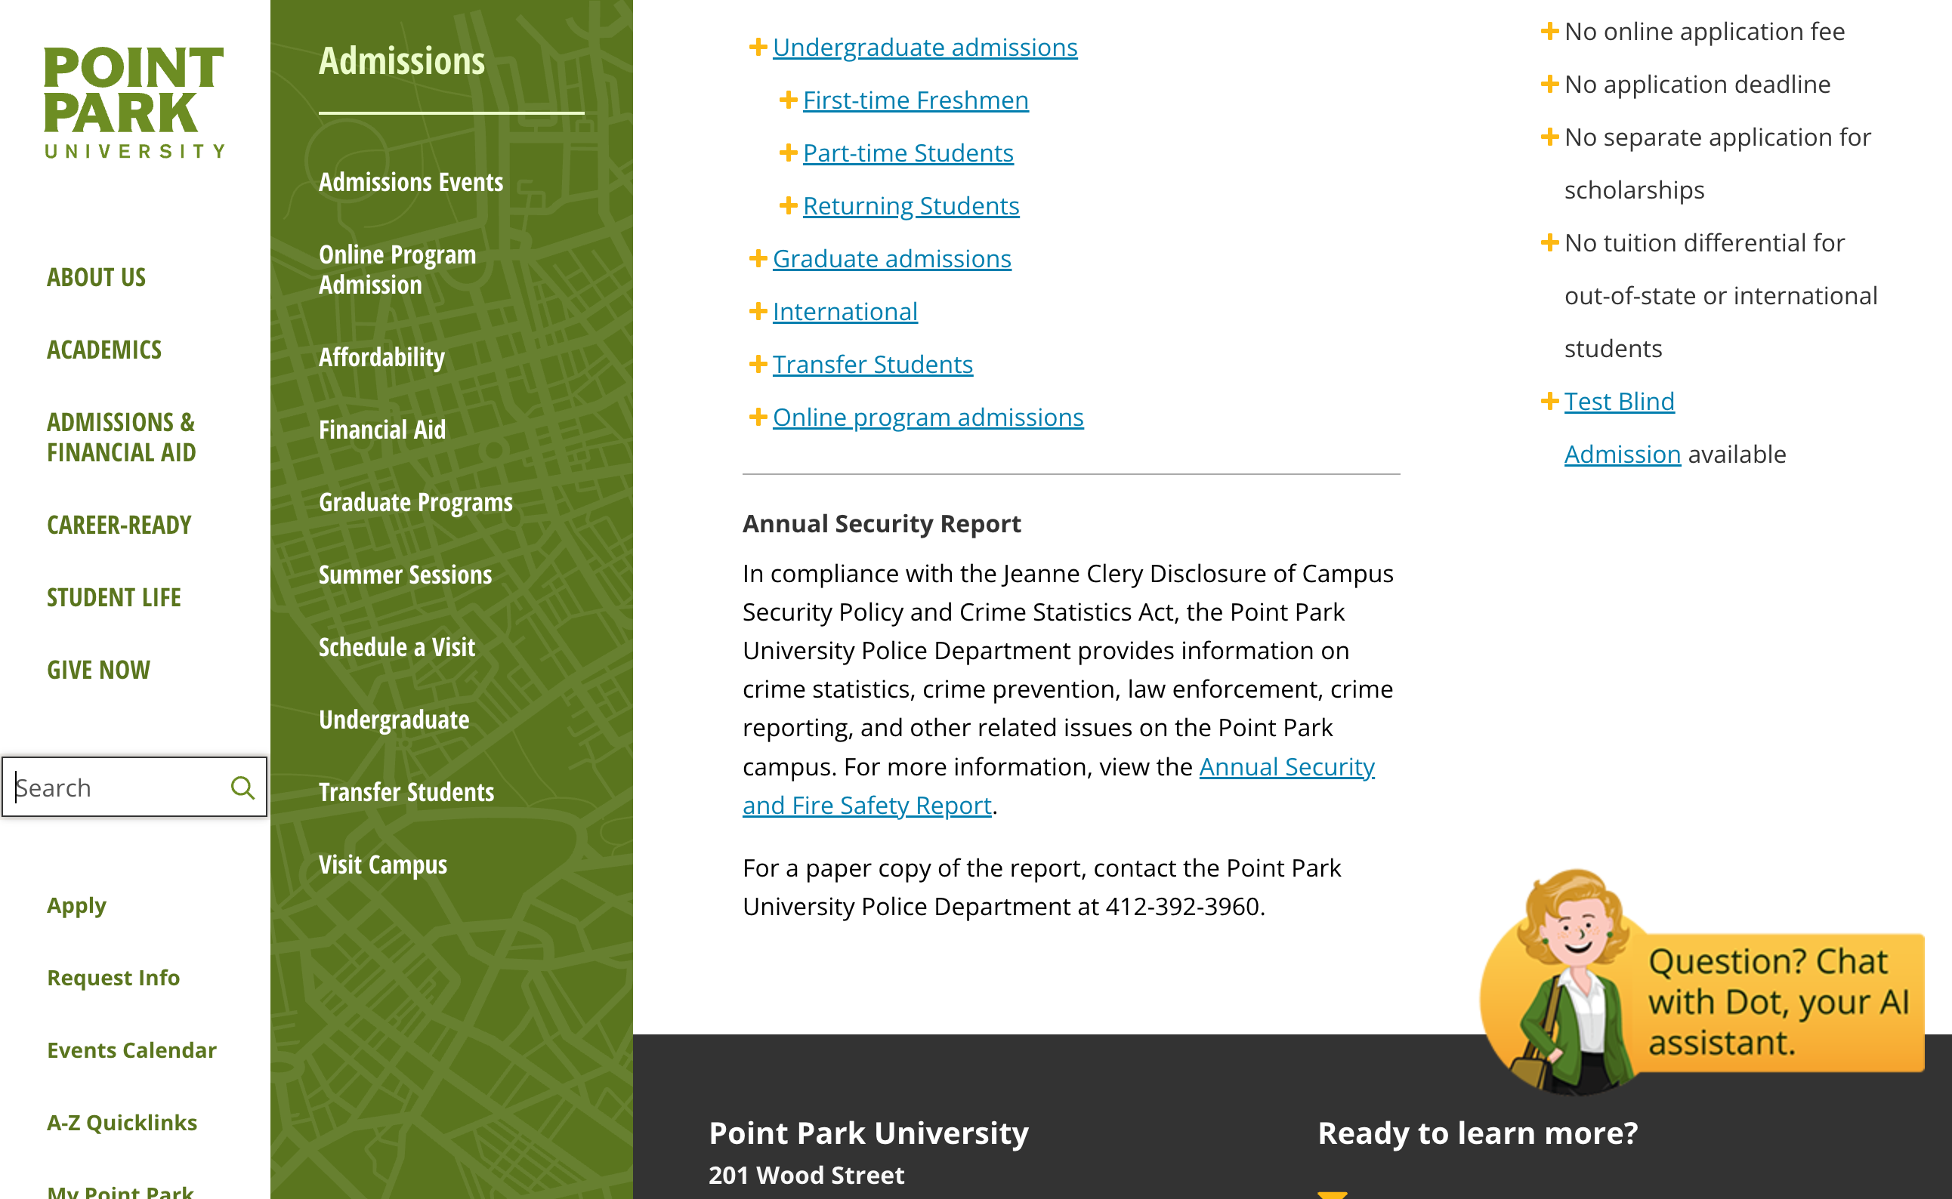The height and width of the screenshot is (1199, 1952).
Task: Click 'No online application fee' text
Action: pyautogui.click(x=1704, y=32)
